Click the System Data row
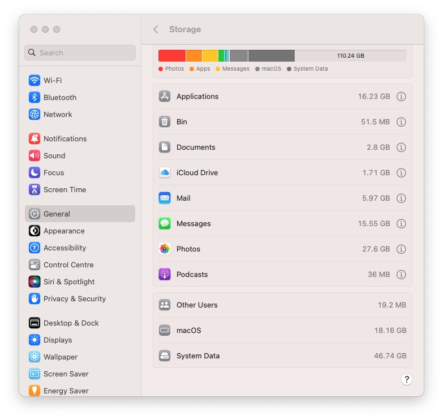The image size is (443, 420). [x=282, y=356]
